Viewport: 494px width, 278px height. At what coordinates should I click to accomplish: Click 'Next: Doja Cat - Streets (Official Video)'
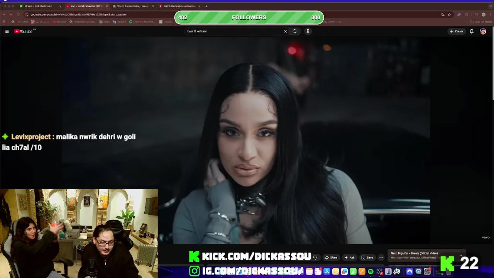pos(414,253)
